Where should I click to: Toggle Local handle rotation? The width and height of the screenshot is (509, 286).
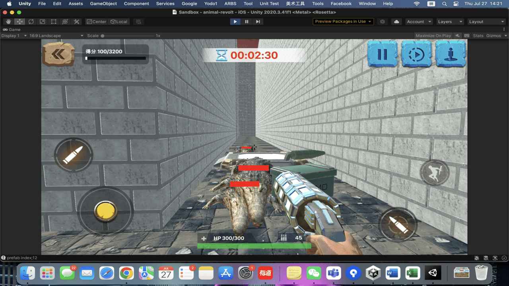[x=119, y=21]
